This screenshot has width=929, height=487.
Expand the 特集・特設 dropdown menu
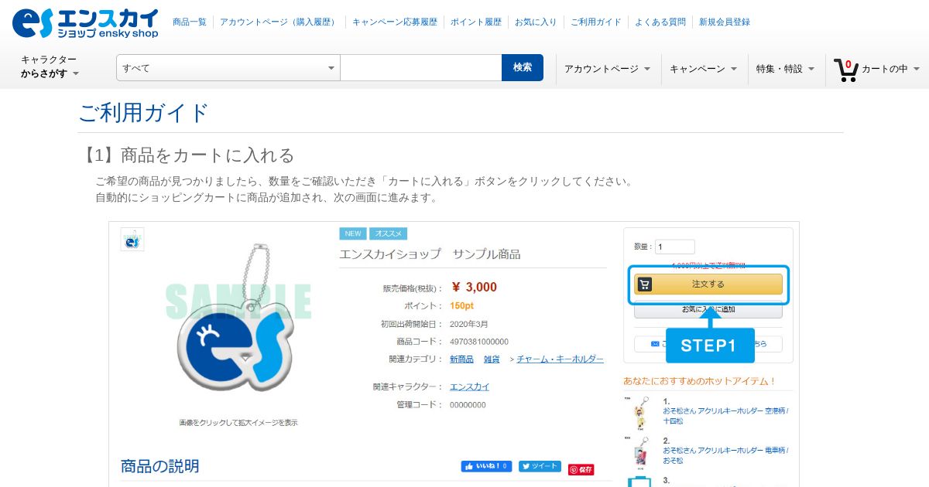pos(786,69)
